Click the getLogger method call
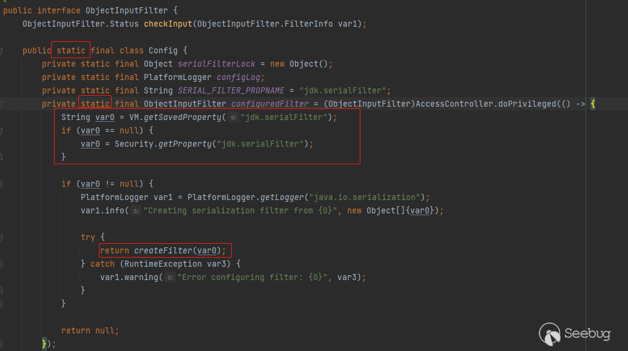Screen dimensions: 628x351 click(282, 197)
